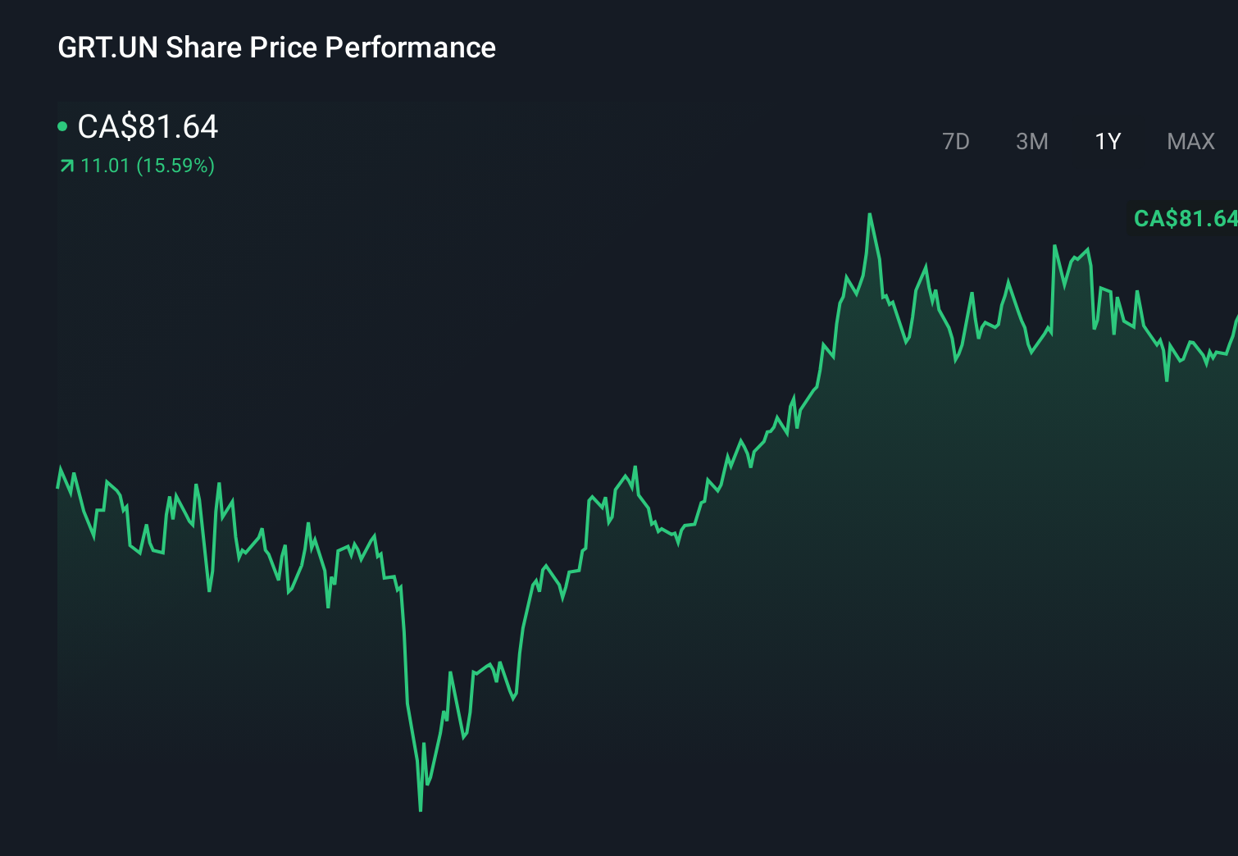Toggle the 7D time range view
1238x856 pixels.
click(x=956, y=141)
